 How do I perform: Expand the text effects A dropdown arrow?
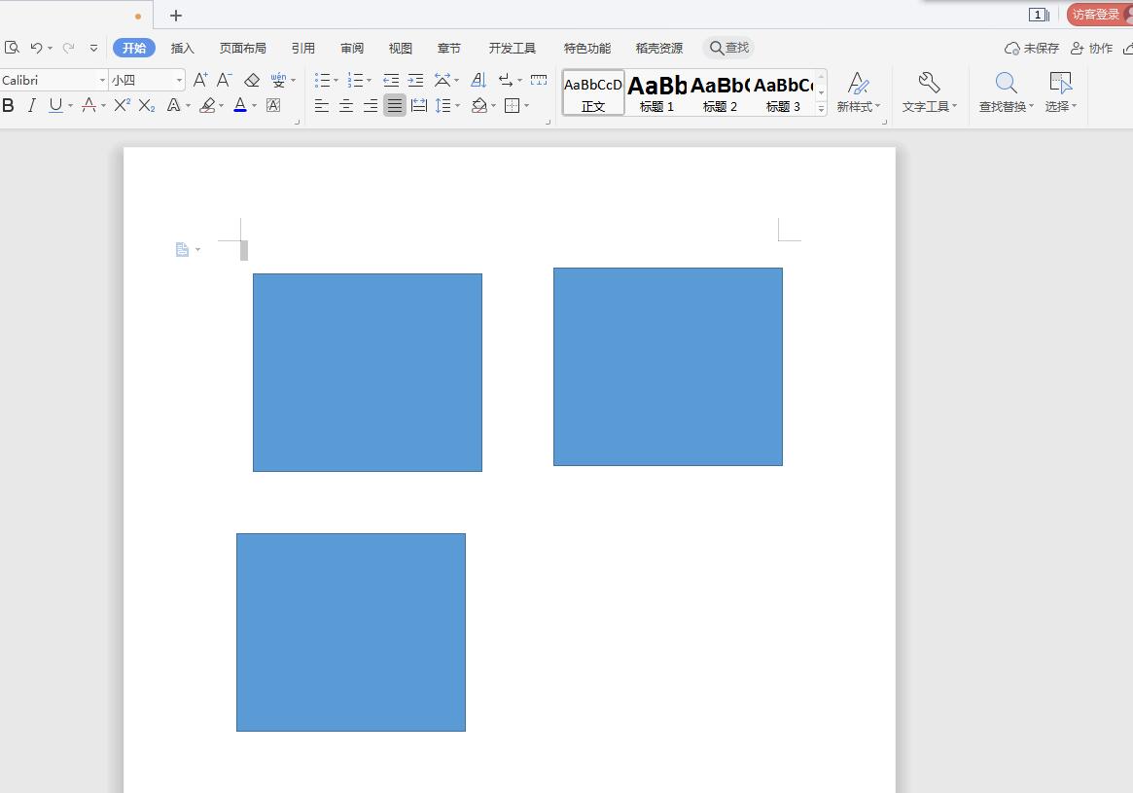point(188,106)
